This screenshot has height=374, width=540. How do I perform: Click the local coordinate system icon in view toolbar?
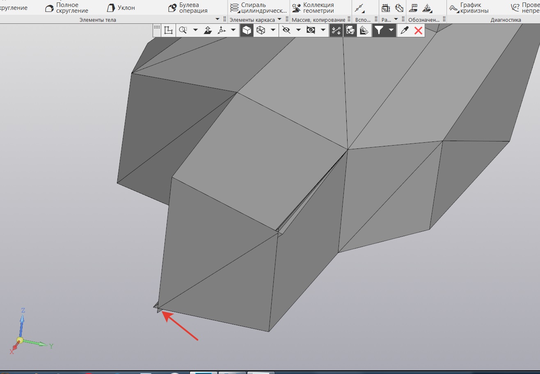tap(168, 30)
